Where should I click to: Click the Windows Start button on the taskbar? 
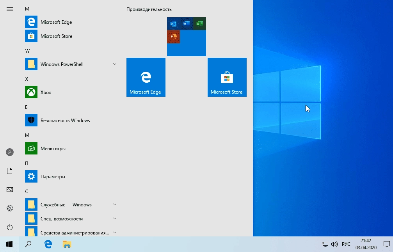click(9, 244)
